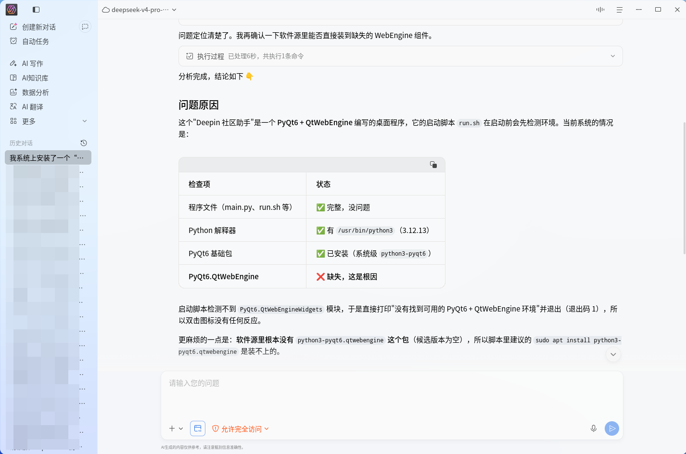Minimize the window

click(x=639, y=10)
